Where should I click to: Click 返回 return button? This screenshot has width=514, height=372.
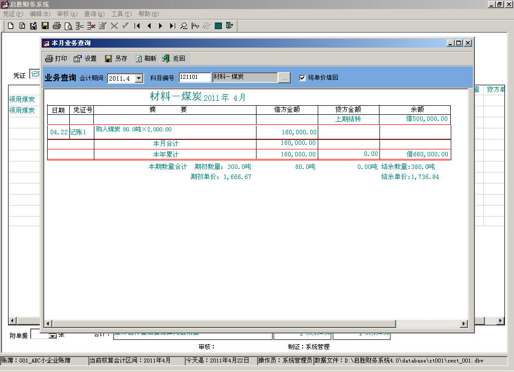point(174,59)
